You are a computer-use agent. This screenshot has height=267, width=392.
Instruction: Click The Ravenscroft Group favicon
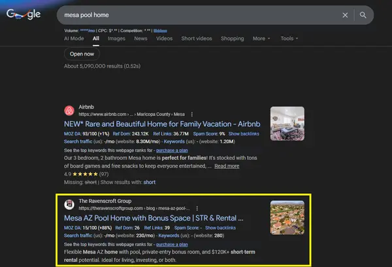(69, 204)
